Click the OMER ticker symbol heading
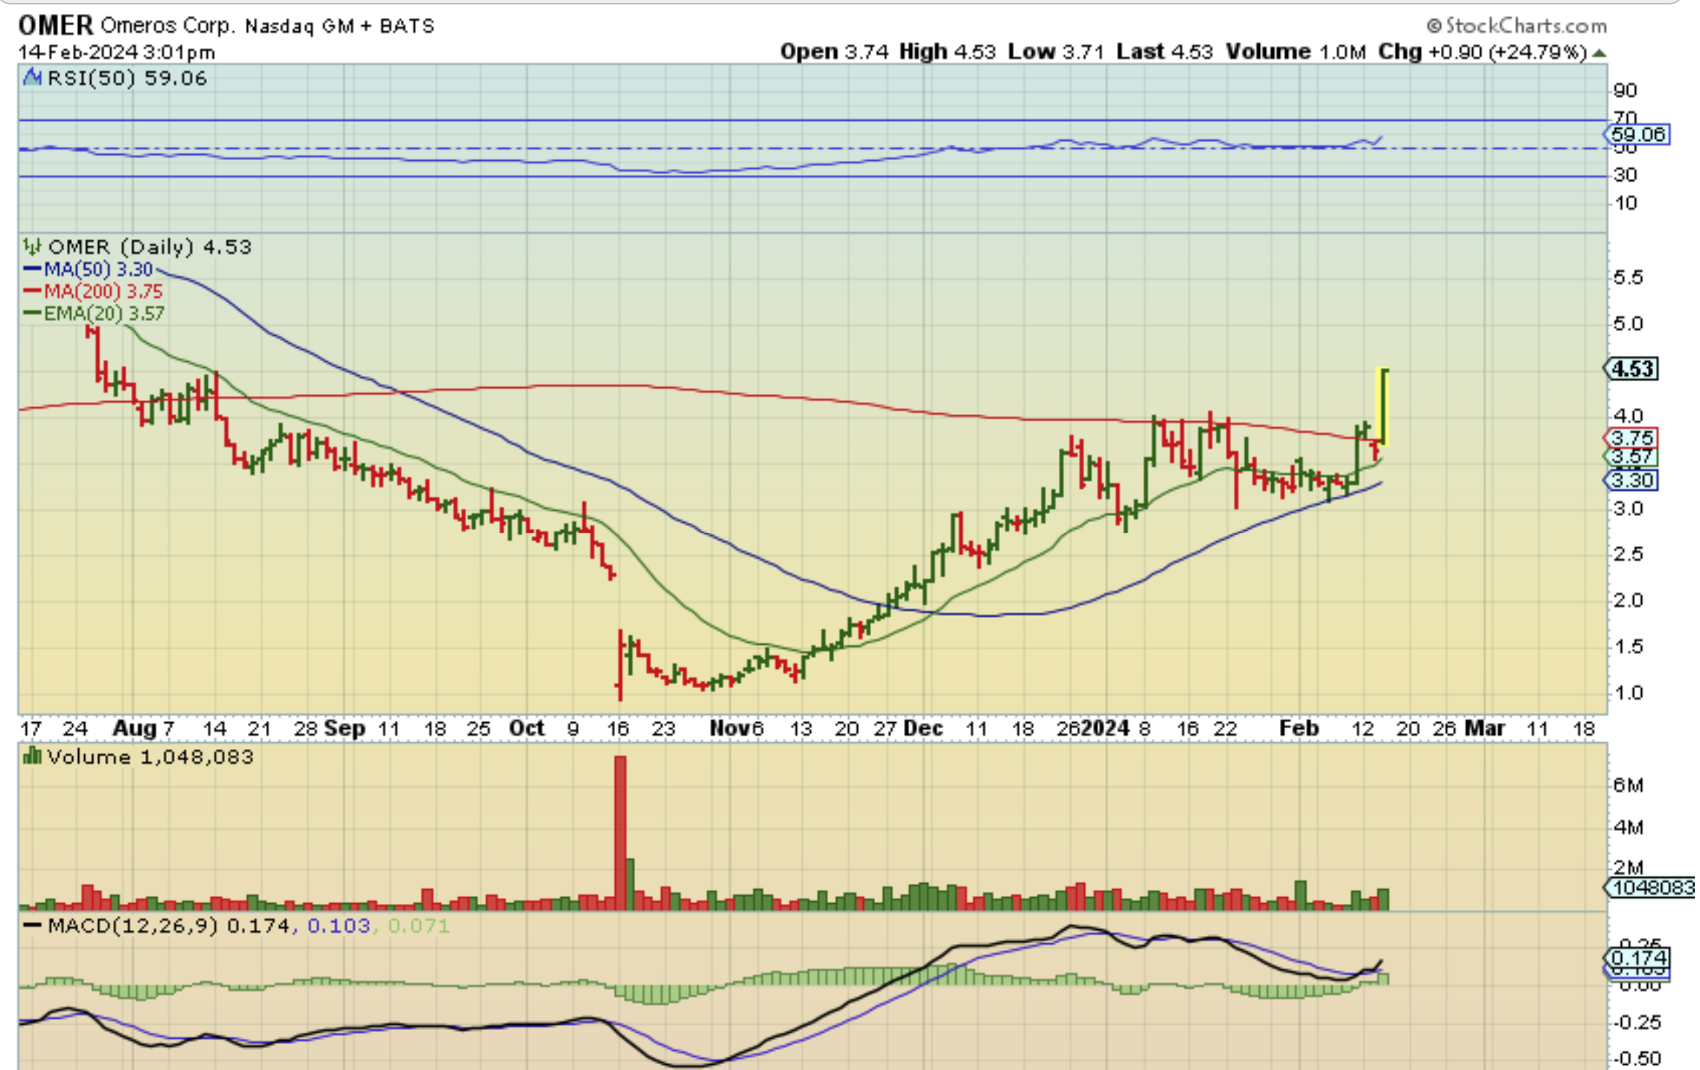1700x1070 pixels. [55, 25]
